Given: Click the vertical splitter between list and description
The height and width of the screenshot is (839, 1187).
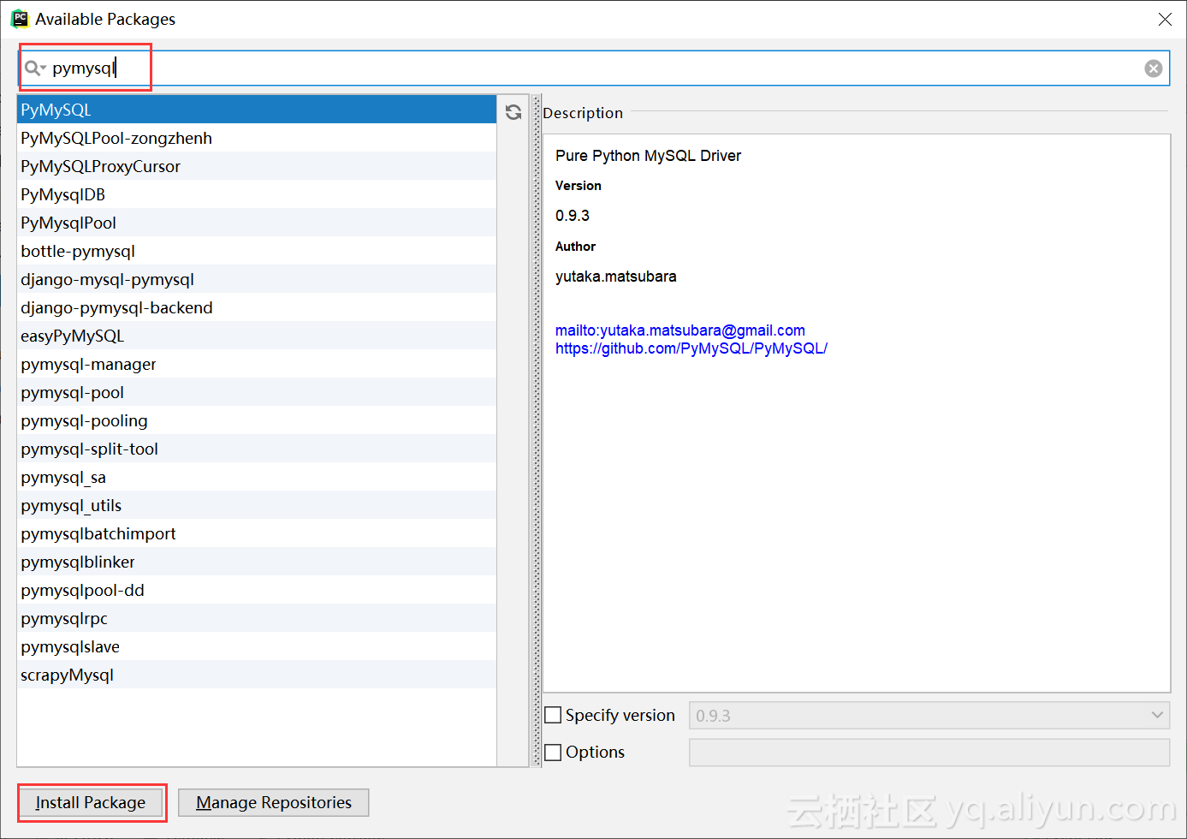Looking at the screenshot, I should tap(537, 431).
